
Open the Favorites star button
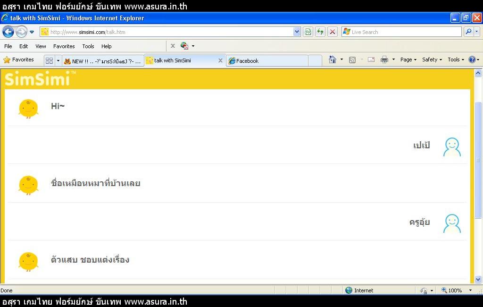[18, 60]
